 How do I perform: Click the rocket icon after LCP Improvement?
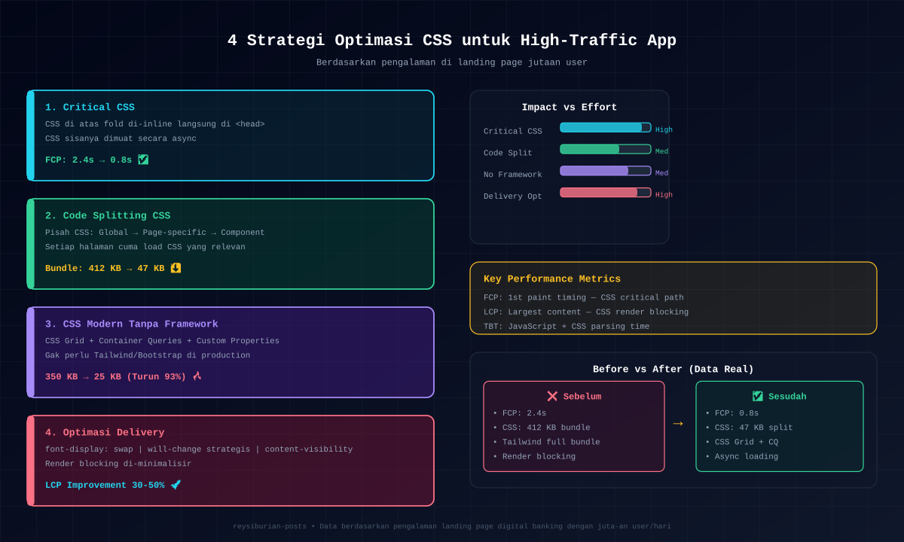coord(176,485)
